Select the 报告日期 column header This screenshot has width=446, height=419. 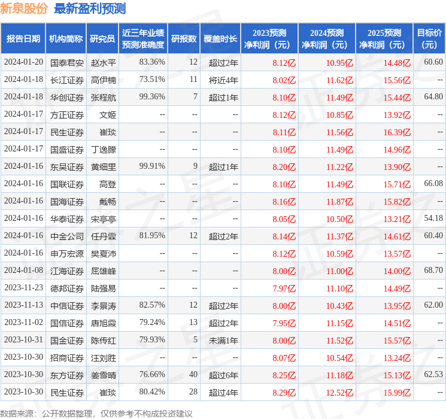[x=23, y=39]
